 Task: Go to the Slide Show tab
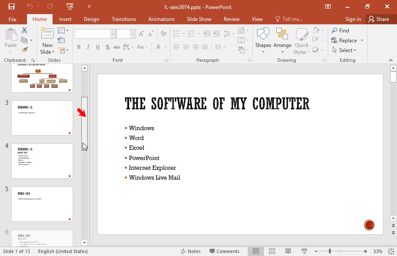coord(199,19)
